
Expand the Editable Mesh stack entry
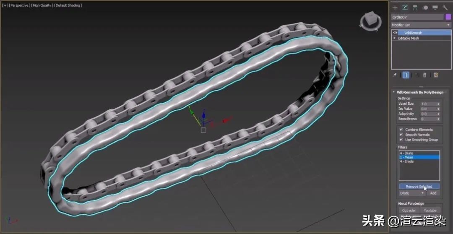[x=394, y=38]
